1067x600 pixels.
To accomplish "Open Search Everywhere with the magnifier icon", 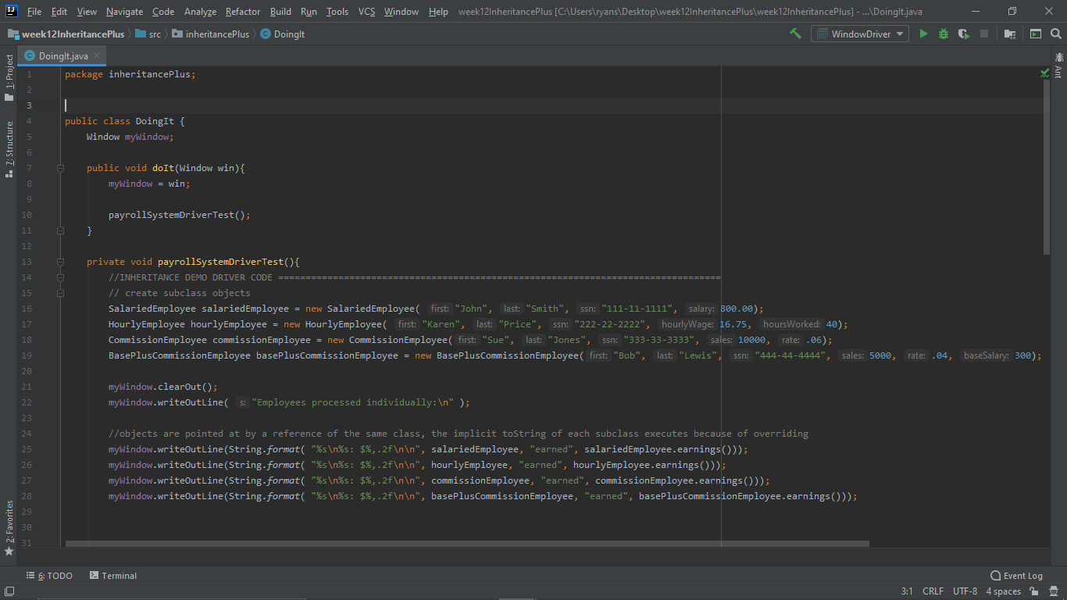I will click(x=1055, y=34).
